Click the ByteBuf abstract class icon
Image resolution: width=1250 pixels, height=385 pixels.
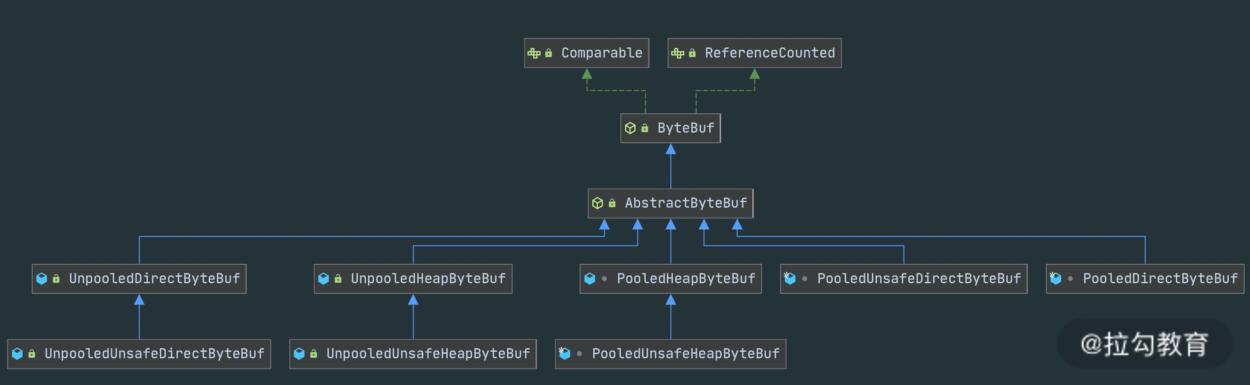(630, 128)
